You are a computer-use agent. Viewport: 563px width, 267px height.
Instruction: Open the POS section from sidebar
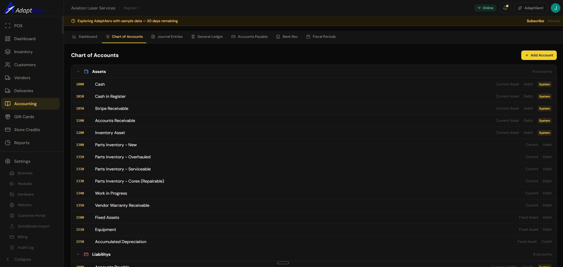point(18,26)
